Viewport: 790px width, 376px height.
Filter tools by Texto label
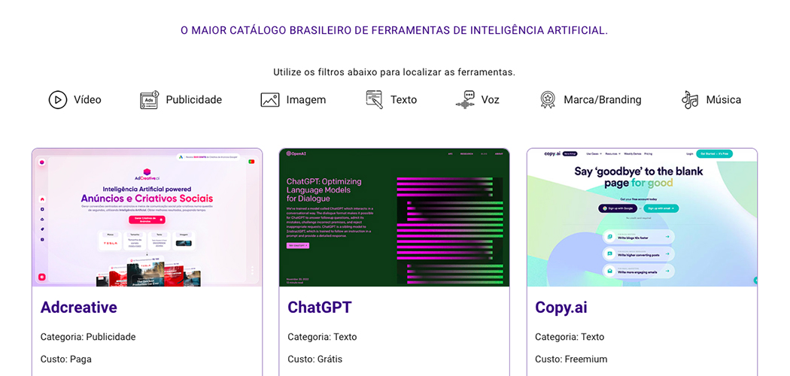click(x=403, y=100)
